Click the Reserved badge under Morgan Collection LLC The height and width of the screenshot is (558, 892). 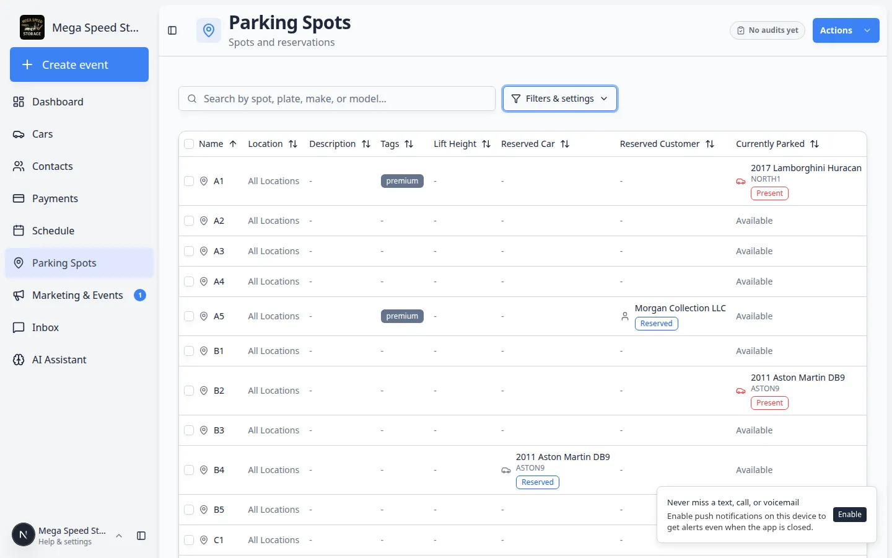click(657, 324)
